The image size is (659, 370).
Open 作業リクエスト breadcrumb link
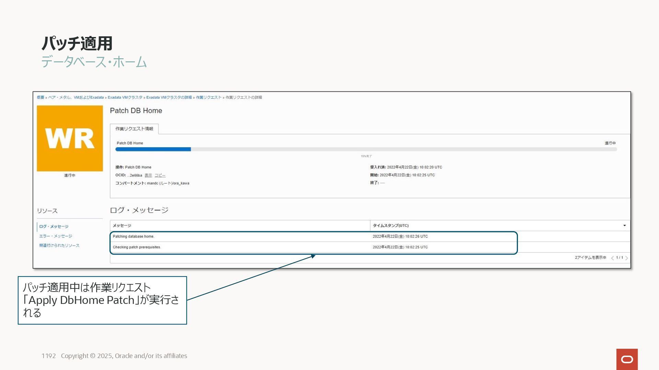pyautogui.click(x=208, y=97)
